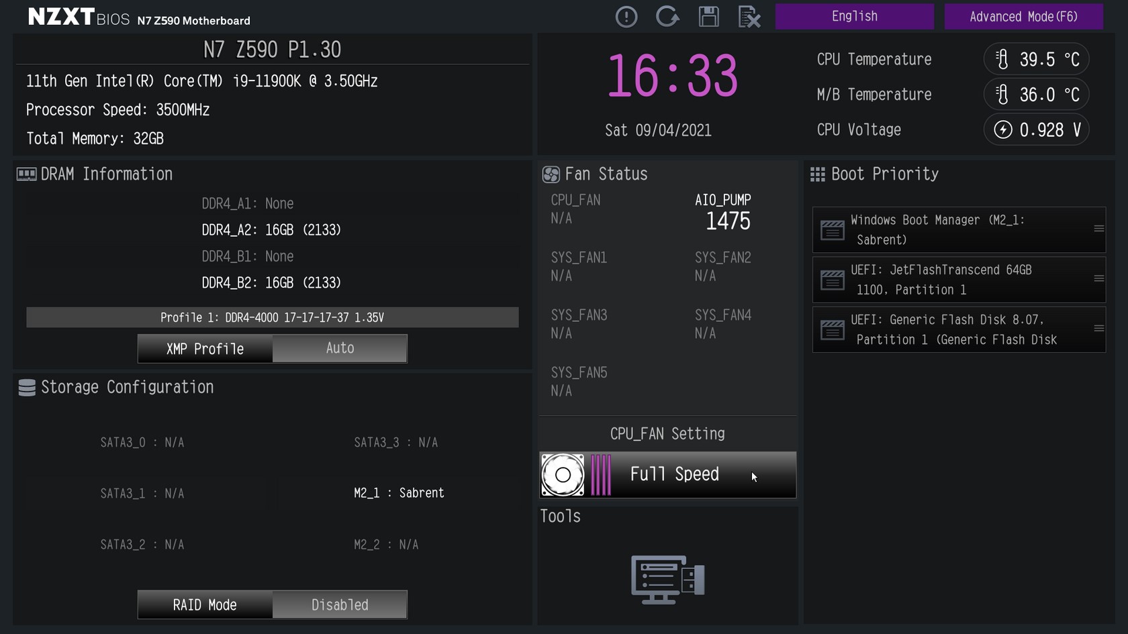
Task: Click the 16:33 clock display
Action: 672,76
